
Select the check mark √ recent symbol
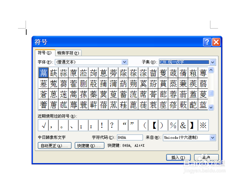pyautogui.click(x=43, y=125)
